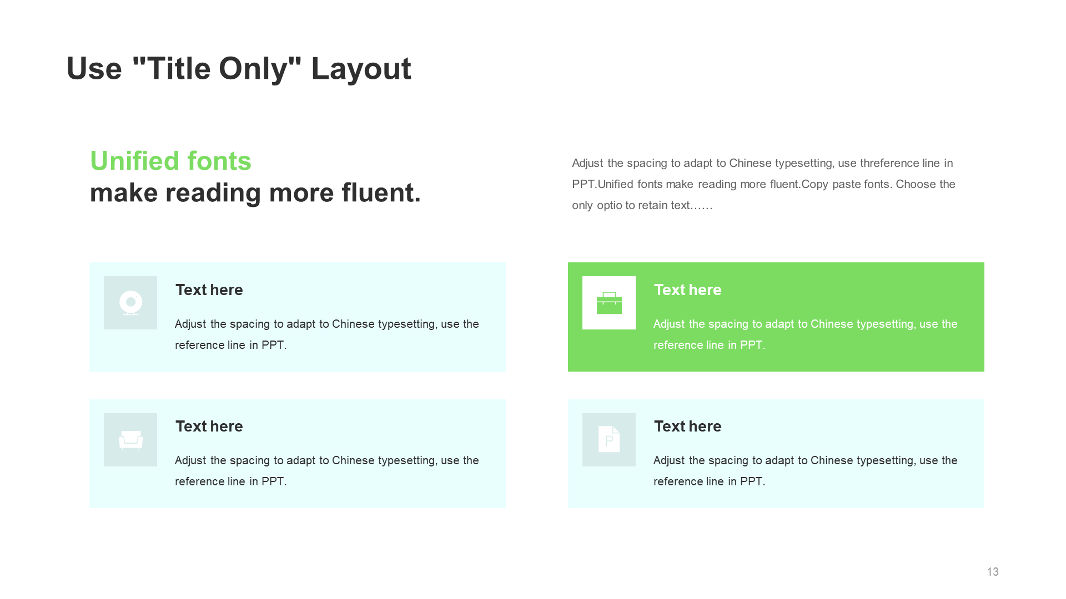Click description text in sofa card
The width and height of the screenshot is (1066, 599).
327,471
